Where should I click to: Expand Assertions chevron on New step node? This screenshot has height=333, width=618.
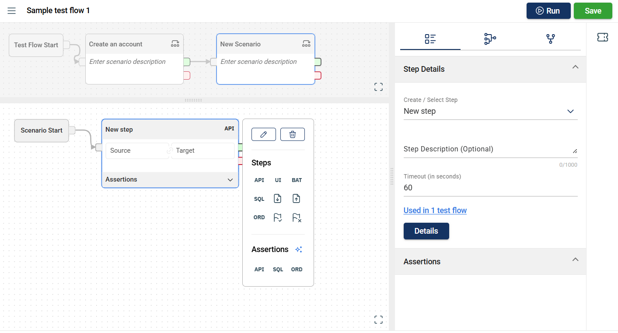(230, 180)
